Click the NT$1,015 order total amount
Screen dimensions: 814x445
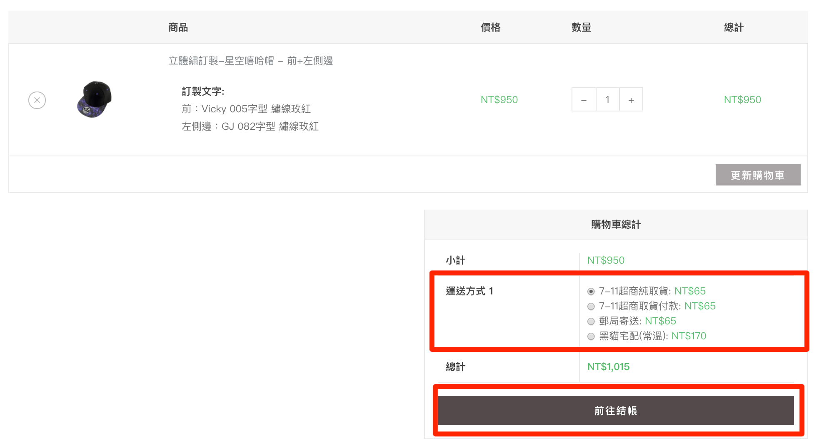coord(608,367)
